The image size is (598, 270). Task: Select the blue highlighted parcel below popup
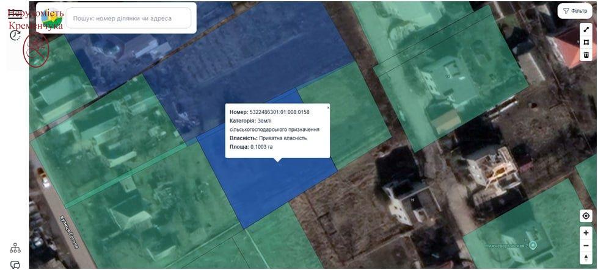coord(269,189)
